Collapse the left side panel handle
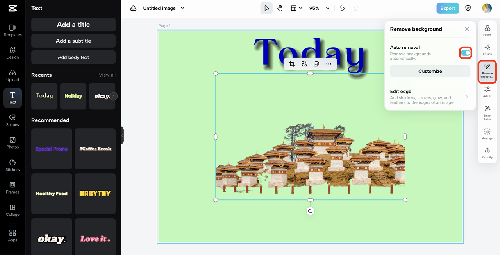The height and width of the screenshot is (255, 500). point(122,135)
